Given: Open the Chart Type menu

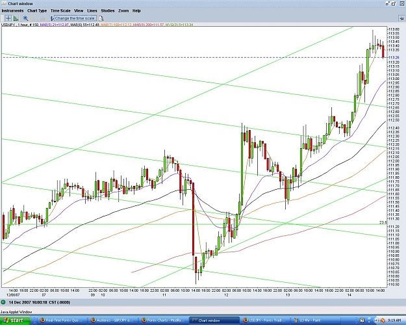Looking at the screenshot, I should (37, 11).
